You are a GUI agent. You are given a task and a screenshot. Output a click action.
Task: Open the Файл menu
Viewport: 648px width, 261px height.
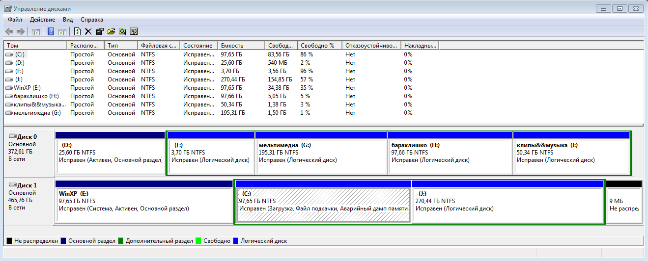pos(15,20)
